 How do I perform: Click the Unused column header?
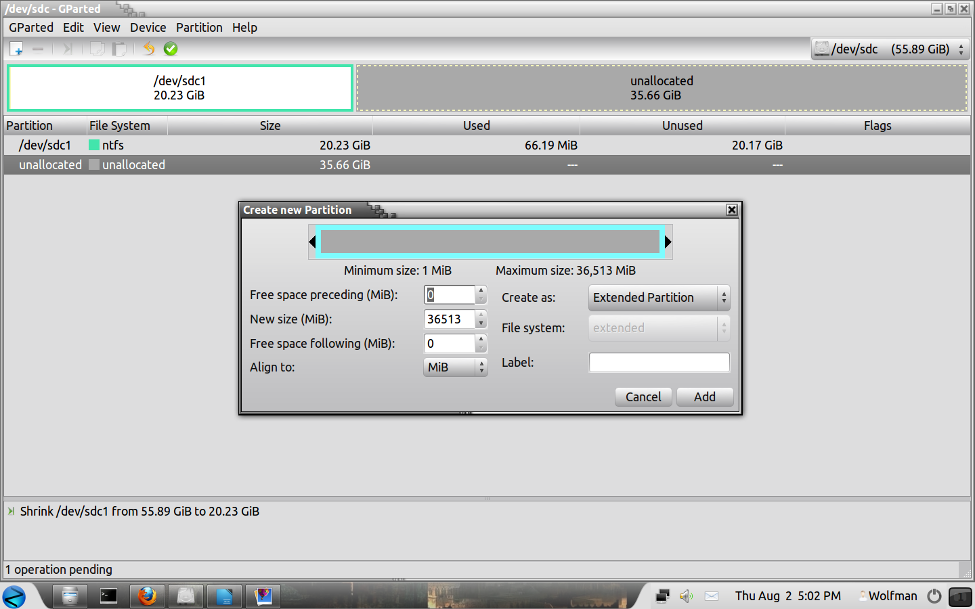[682, 126]
